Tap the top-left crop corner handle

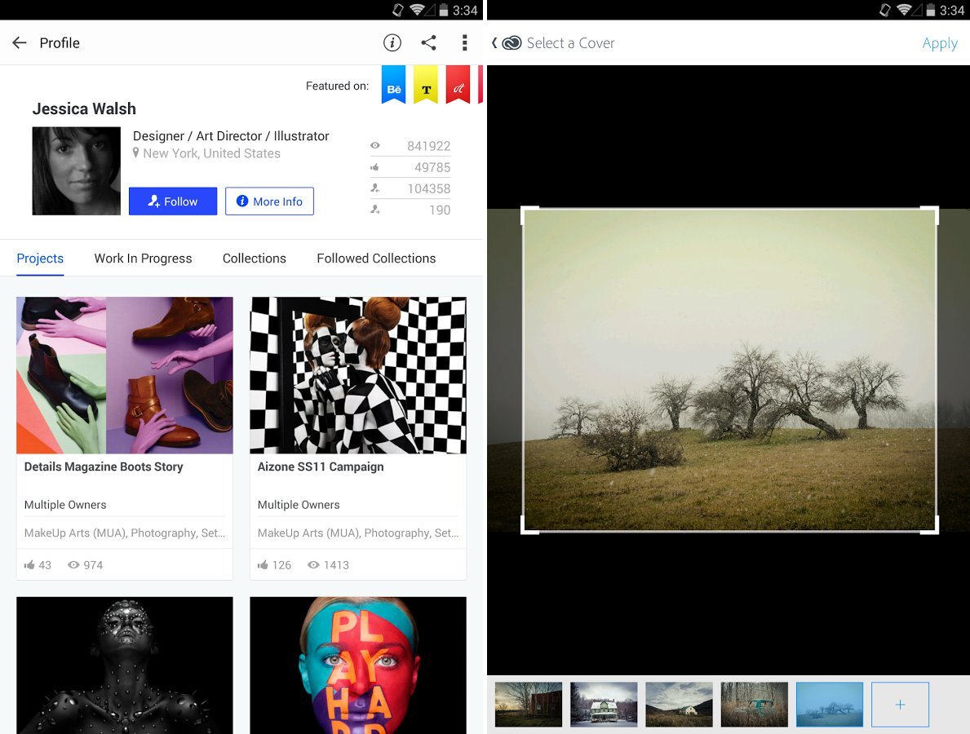[529, 215]
